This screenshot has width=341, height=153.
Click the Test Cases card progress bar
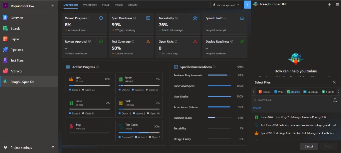click(x=139, y=133)
